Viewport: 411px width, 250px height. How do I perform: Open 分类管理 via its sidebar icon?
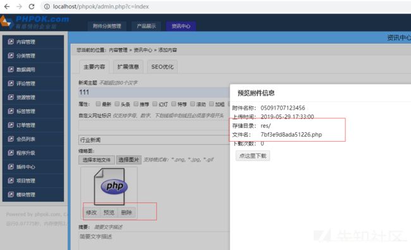point(11,55)
